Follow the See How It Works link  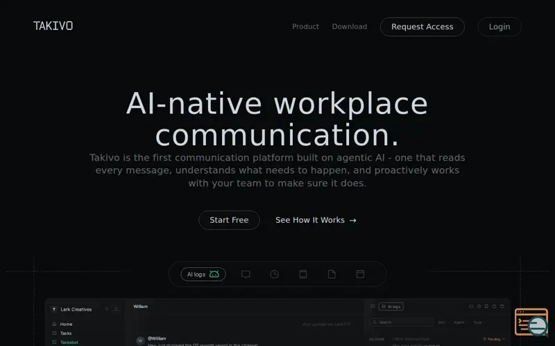click(316, 220)
